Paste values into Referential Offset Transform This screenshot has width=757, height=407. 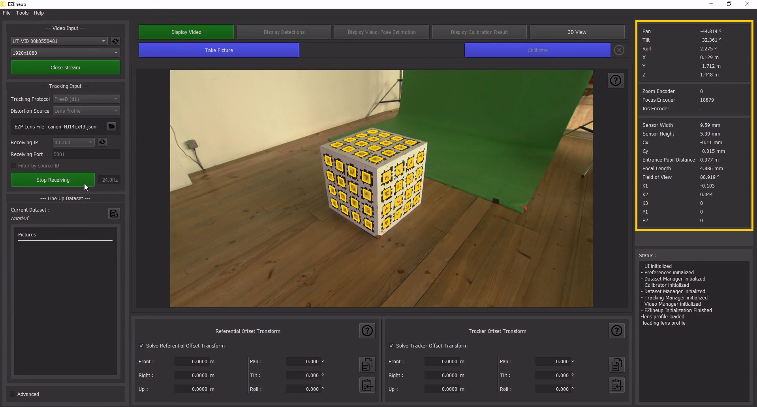[x=367, y=385]
